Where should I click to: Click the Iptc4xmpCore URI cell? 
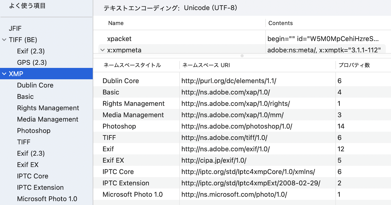click(x=248, y=172)
